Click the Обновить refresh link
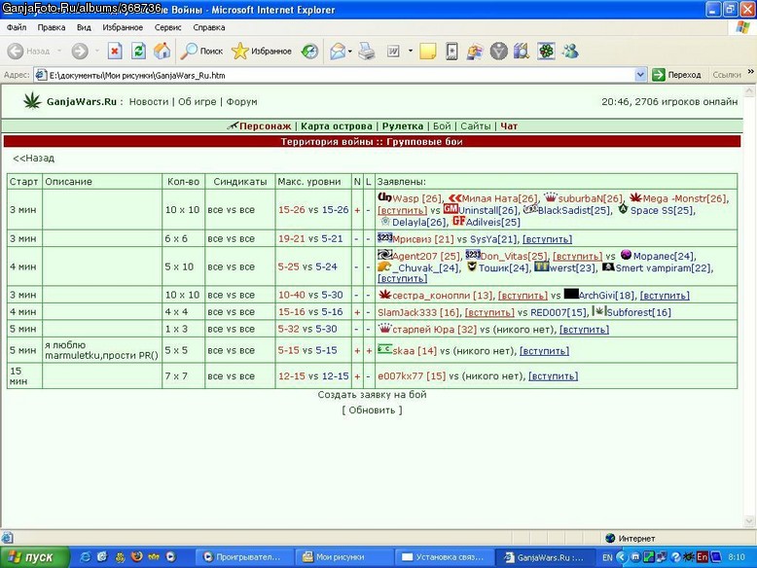This screenshot has width=757, height=568. (x=373, y=410)
